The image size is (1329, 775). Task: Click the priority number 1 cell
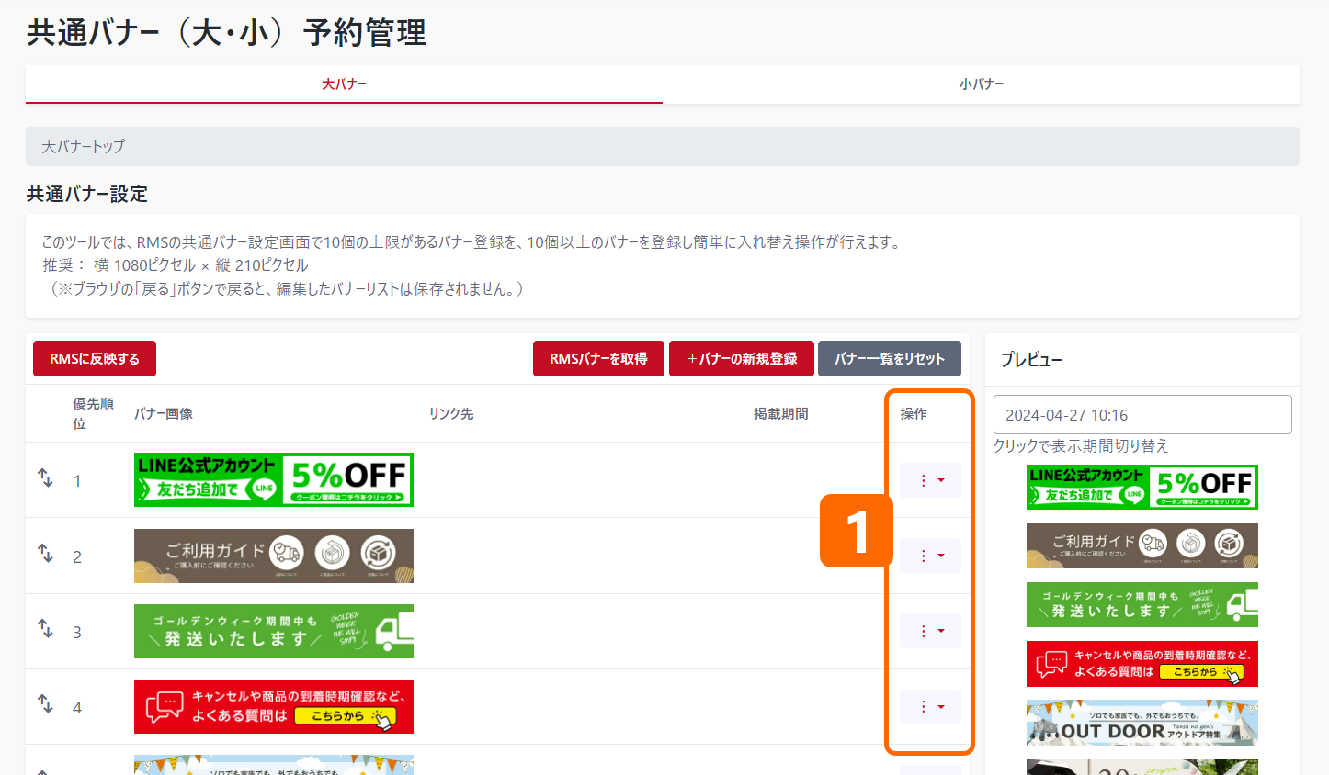click(77, 481)
